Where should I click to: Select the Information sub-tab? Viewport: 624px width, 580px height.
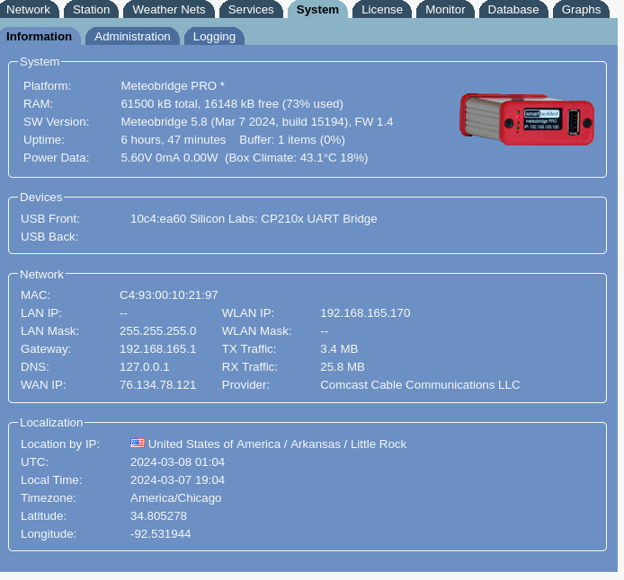(x=39, y=36)
